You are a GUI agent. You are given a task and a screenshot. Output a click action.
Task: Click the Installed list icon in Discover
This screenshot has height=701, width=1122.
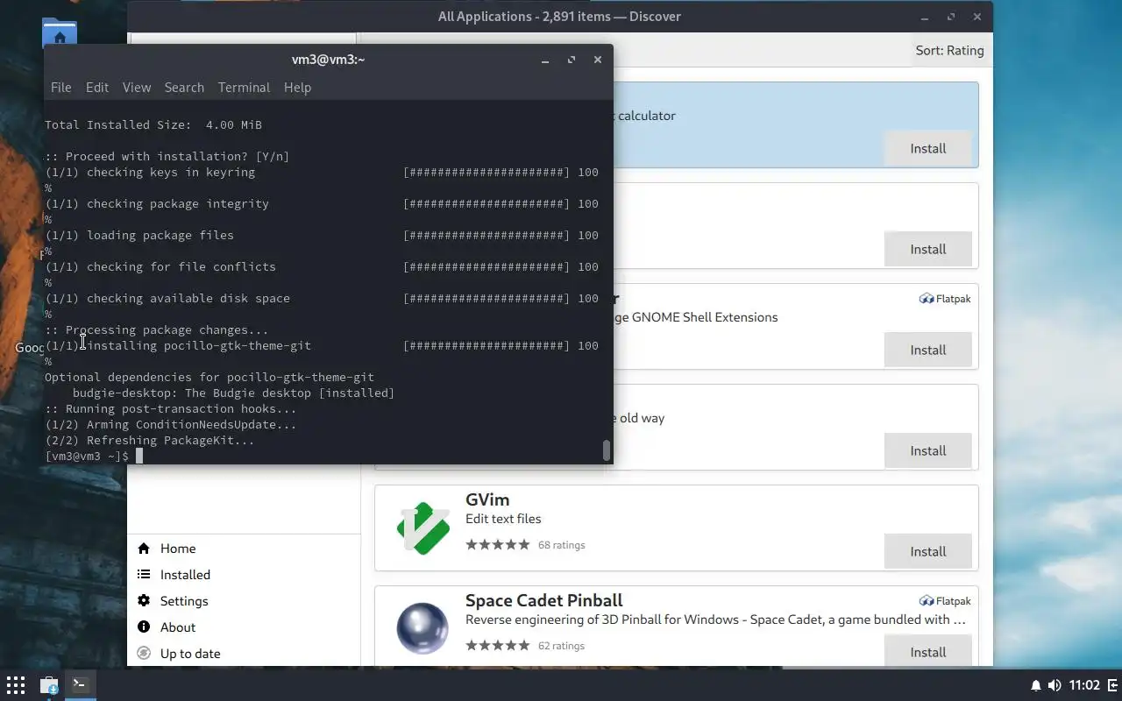pyautogui.click(x=144, y=575)
